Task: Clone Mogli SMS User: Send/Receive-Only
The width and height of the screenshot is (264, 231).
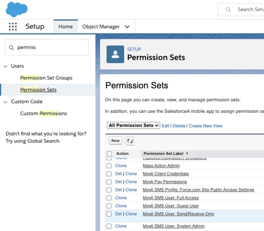Action: [131, 214]
